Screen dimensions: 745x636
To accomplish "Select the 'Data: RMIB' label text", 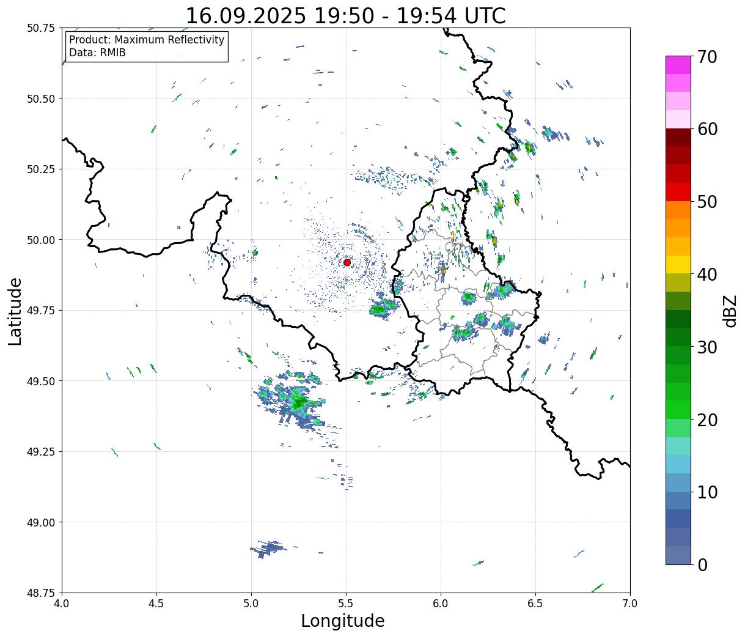I will click(97, 53).
